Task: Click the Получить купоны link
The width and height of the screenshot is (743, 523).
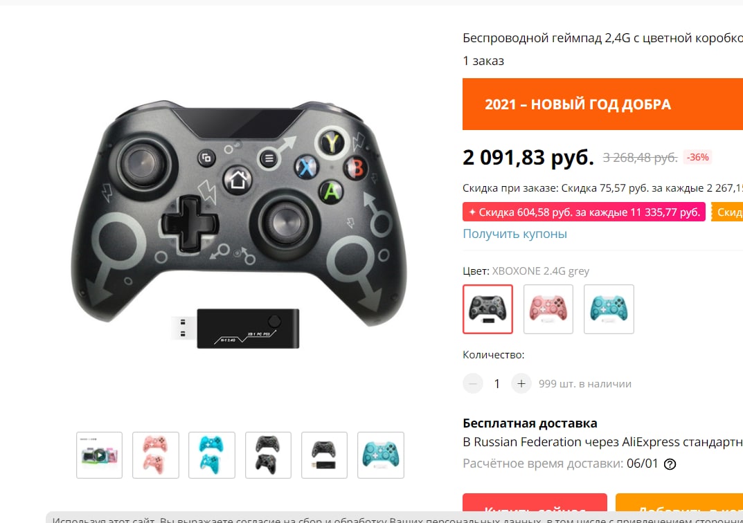Action: tap(514, 234)
